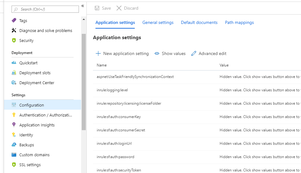Click the Discard X icon
Viewport: 301px width, 173px height.
pyautogui.click(x=119, y=8)
